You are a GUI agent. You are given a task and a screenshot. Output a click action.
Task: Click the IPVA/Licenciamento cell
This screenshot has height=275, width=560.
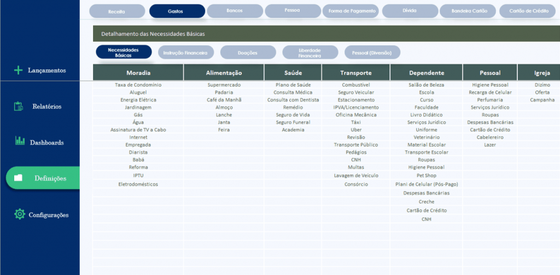point(355,107)
